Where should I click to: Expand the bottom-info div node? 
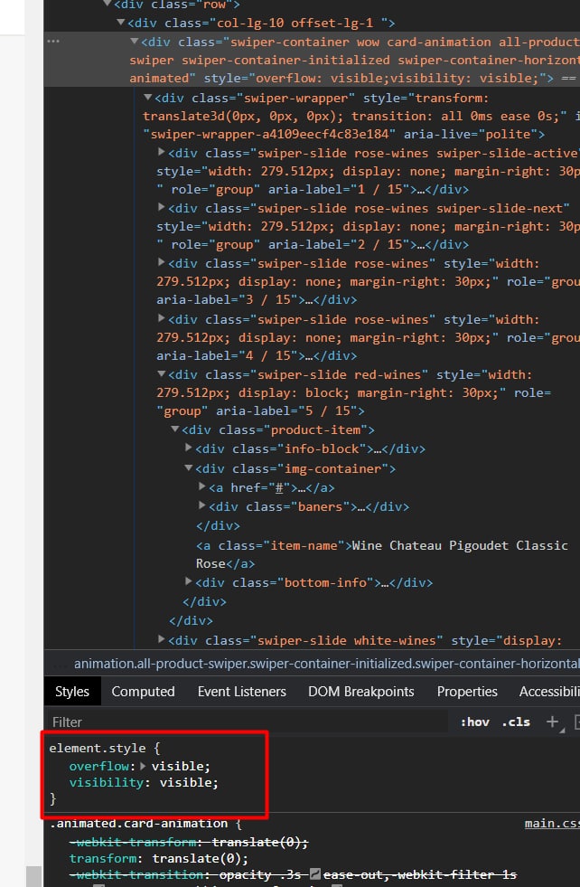(188, 581)
